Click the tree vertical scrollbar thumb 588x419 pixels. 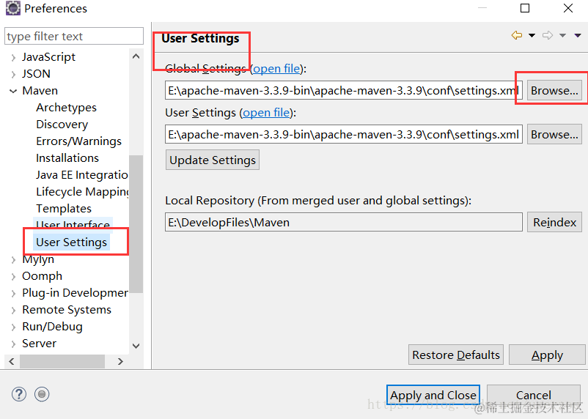click(136, 223)
